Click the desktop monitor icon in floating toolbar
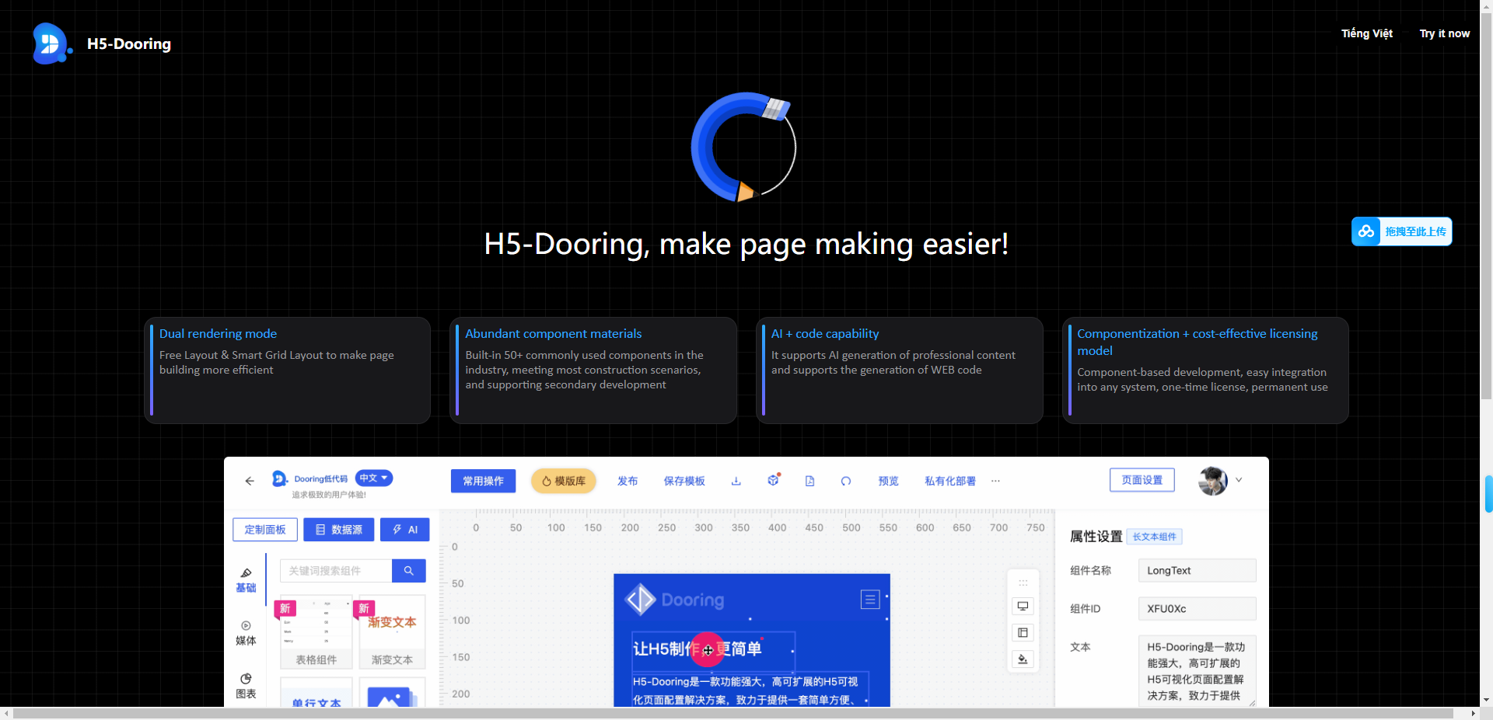Image resolution: width=1493 pixels, height=720 pixels. point(1023,606)
